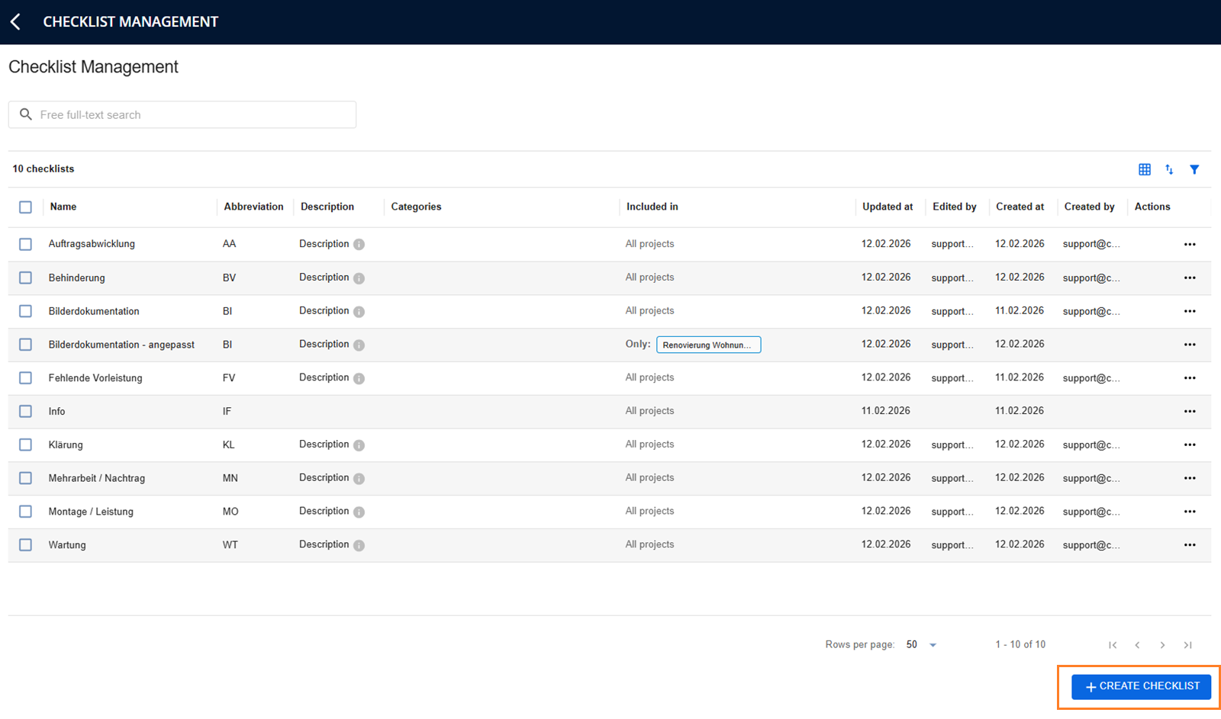This screenshot has width=1221, height=719.
Task: Click info icon beside Klärung description
Action: pos(359,445)
